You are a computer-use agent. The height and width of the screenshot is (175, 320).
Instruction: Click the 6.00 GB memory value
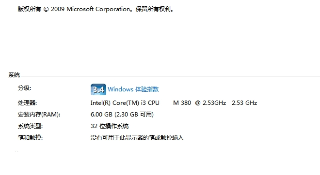click(101, 115)
